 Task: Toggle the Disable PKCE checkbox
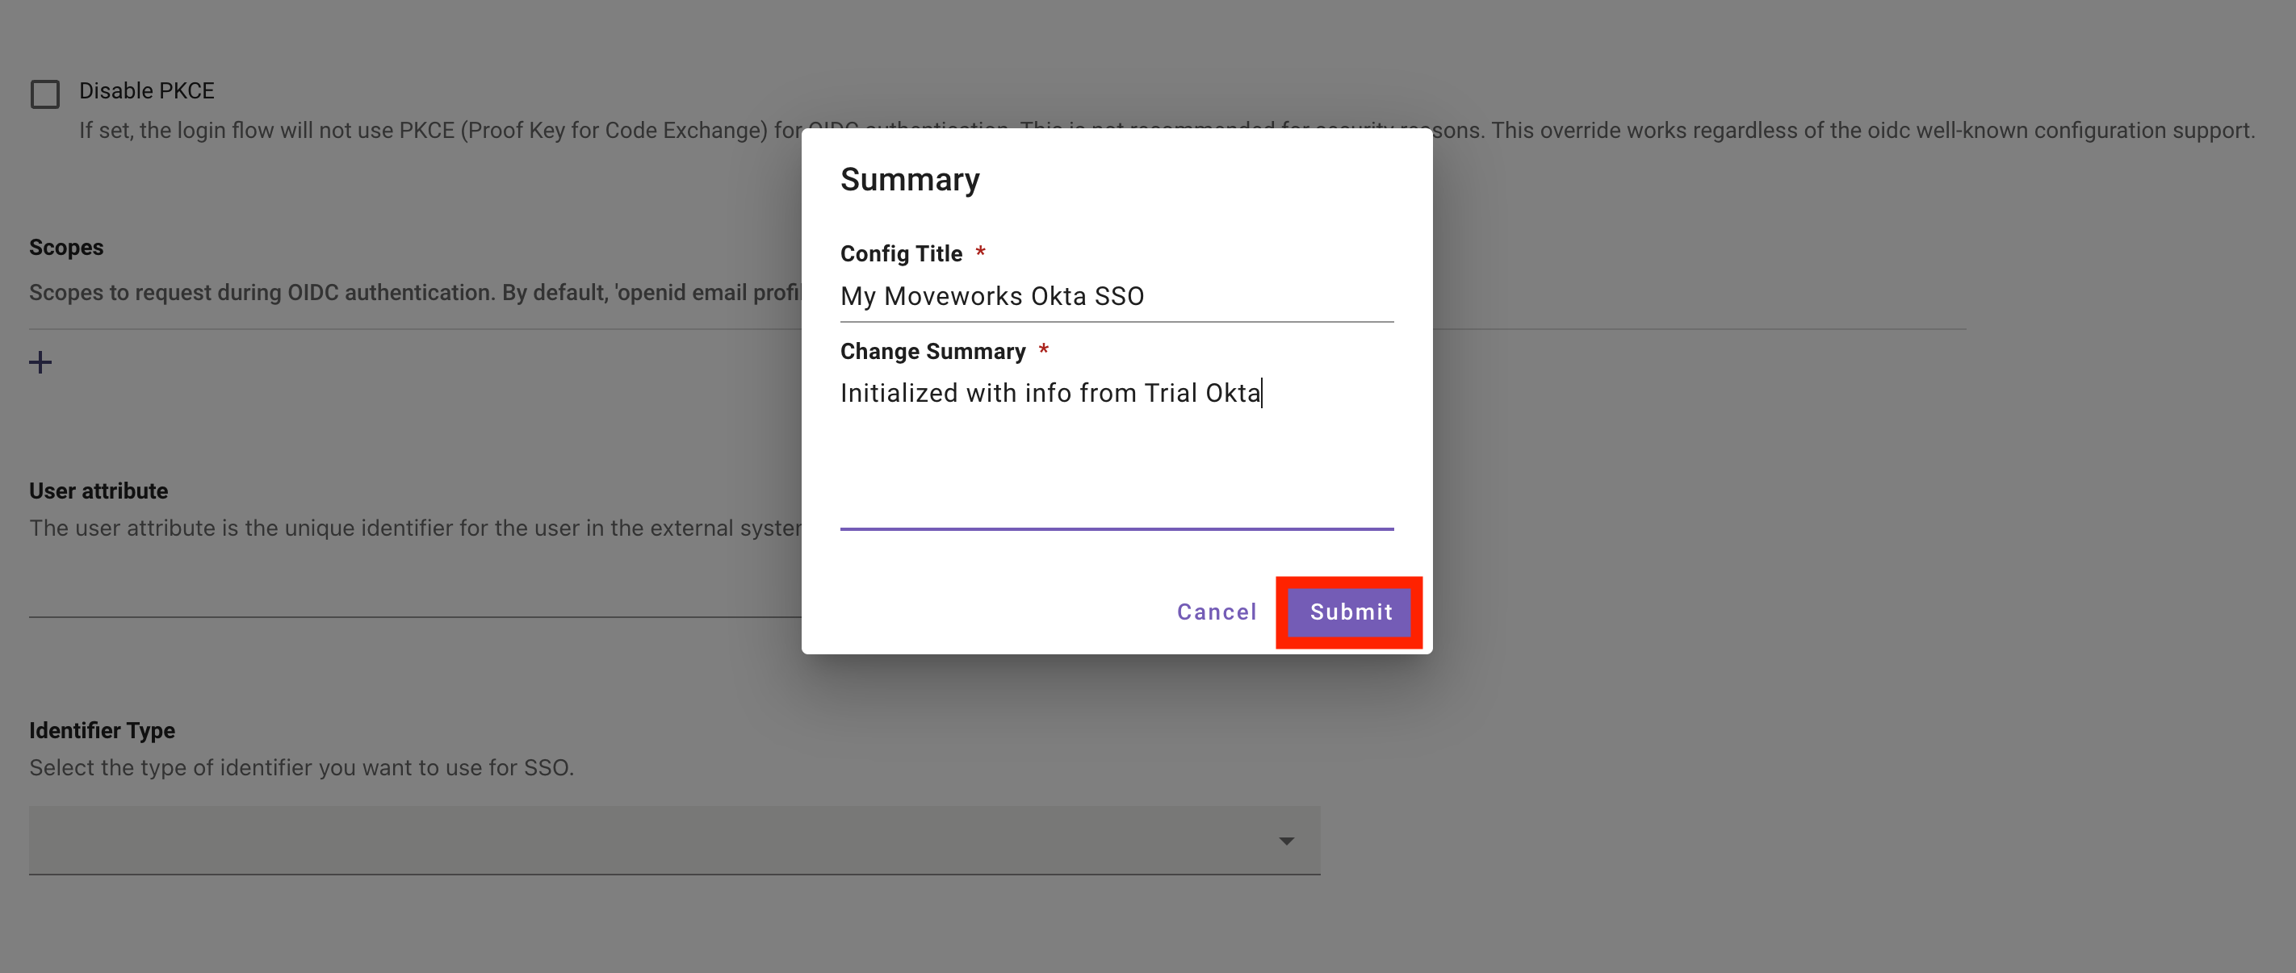(44, 94)
